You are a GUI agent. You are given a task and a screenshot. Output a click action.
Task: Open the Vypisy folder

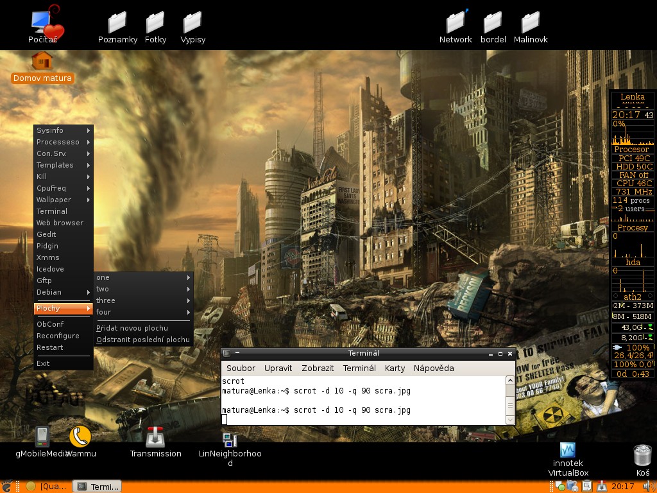[192, 27]
